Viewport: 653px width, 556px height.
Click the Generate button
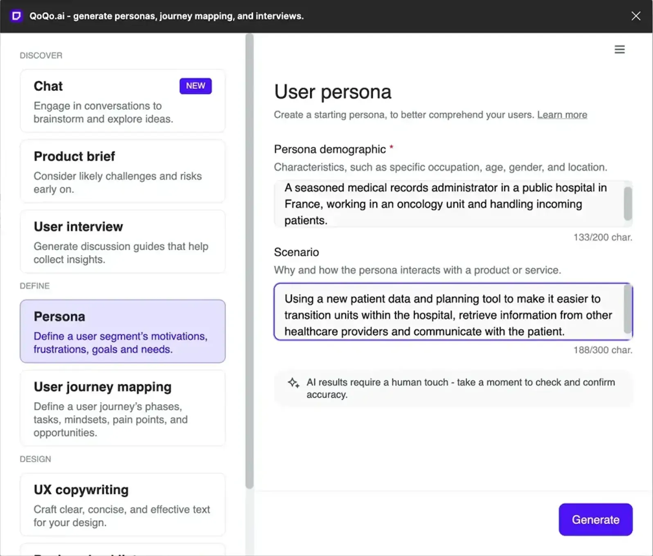point(596,520)
